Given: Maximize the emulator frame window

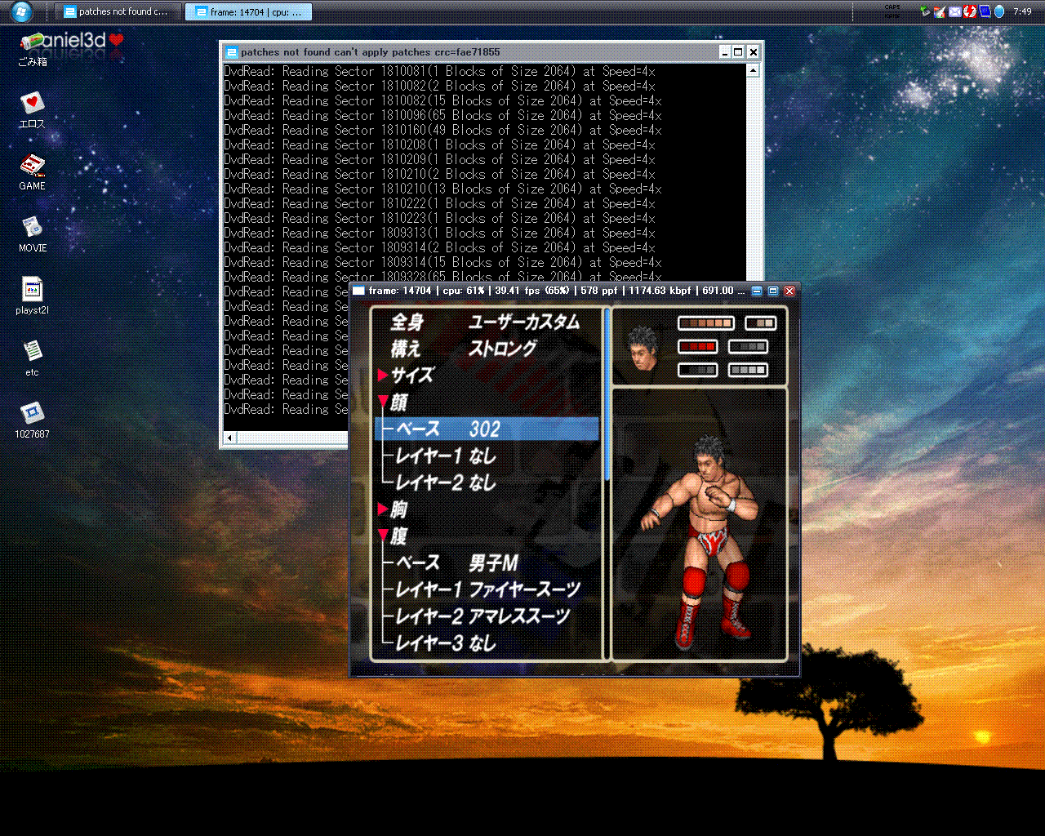Looking at the screenshot, I should (x=773, y=291).
